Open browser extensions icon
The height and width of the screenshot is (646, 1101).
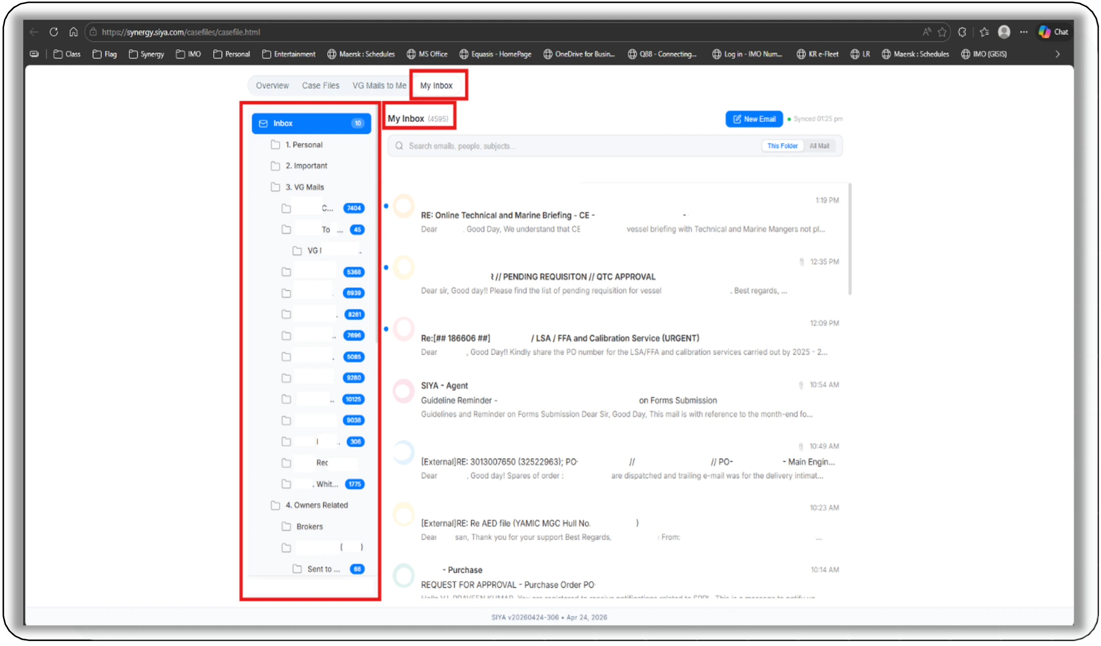pyautogui.click(x=962, y=32)
